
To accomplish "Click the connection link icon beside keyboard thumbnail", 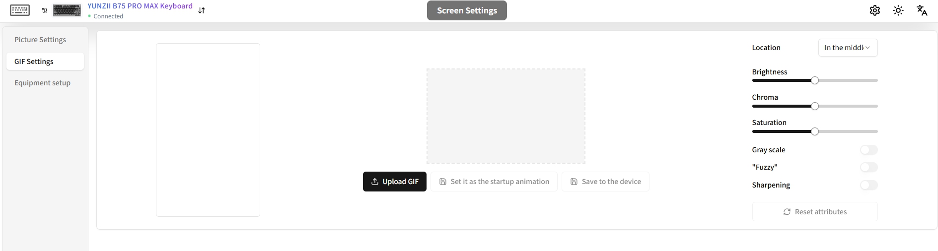I will pos(45,10).
